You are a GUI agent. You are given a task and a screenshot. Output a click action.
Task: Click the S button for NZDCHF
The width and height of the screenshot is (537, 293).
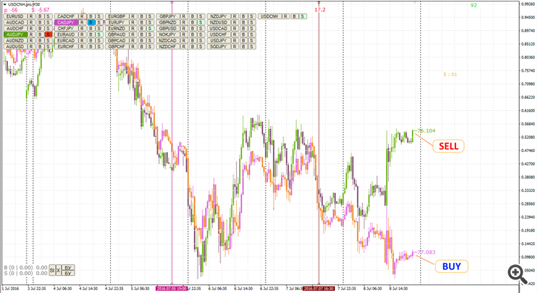pyautogui.click(x=201, y=47)
